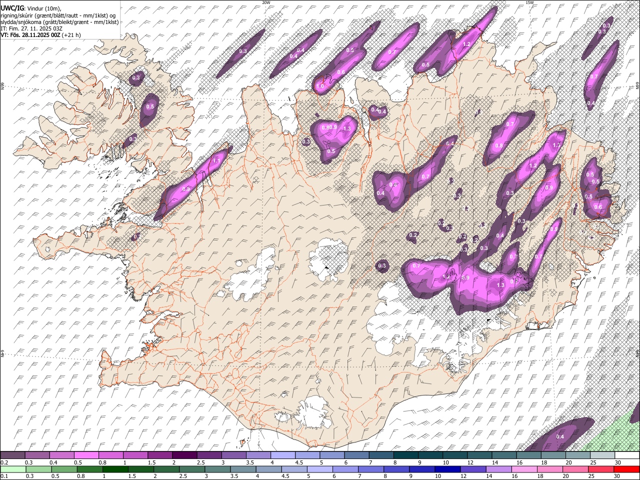Click the 'Vindur (10m)' label

click(44, 8)
